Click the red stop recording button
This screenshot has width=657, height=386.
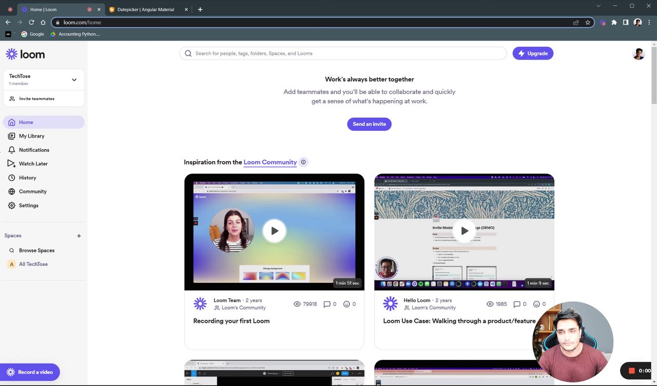pos(632,371)
